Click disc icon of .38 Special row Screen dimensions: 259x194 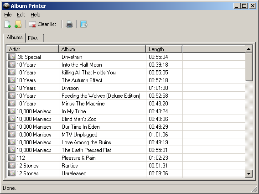tap(12, 57)
